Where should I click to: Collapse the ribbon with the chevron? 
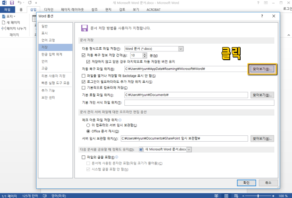click(289, 35)
